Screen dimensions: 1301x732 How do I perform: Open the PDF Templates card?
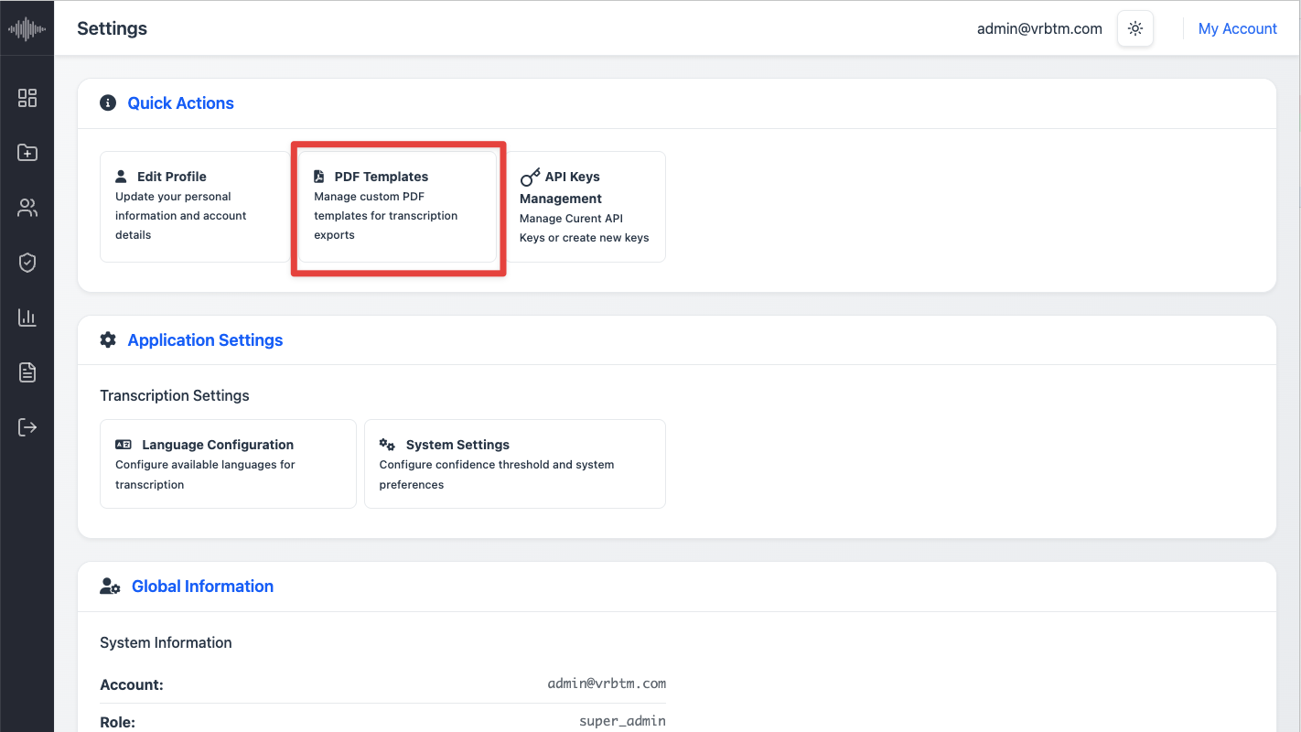398,207
